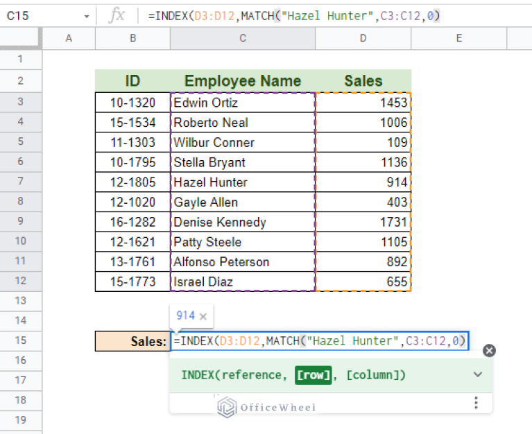Viewport: 532px width, 434px height.
Task: Click the Sales: label cell
Action: coord(132,341)
